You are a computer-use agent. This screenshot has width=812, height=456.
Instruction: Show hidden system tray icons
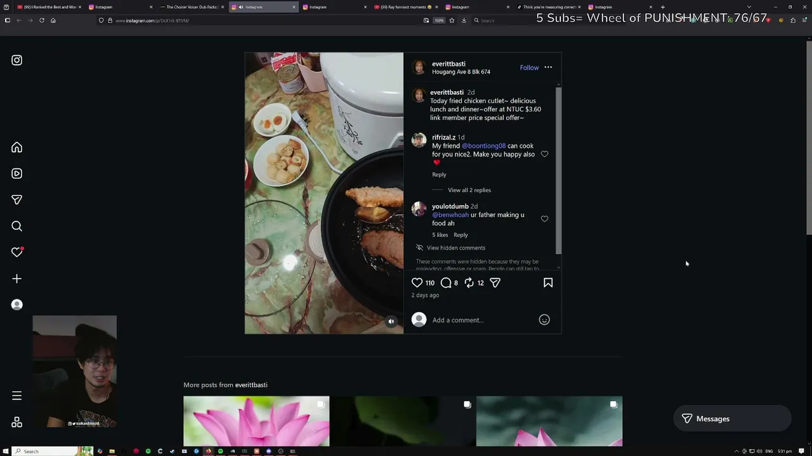point(737,451)
